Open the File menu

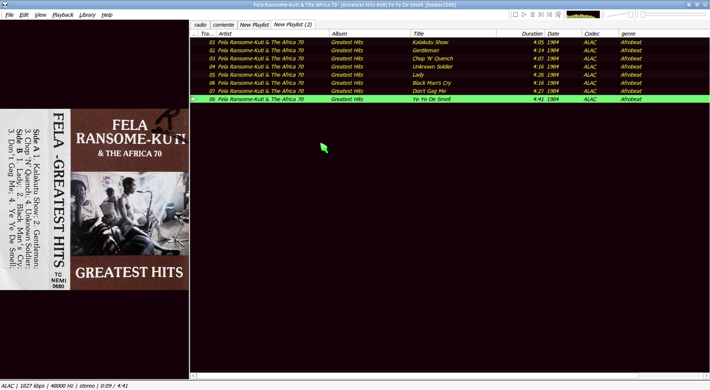9,15
